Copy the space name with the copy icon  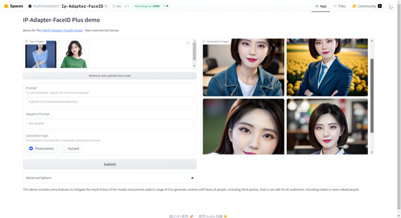click(106, 6)
